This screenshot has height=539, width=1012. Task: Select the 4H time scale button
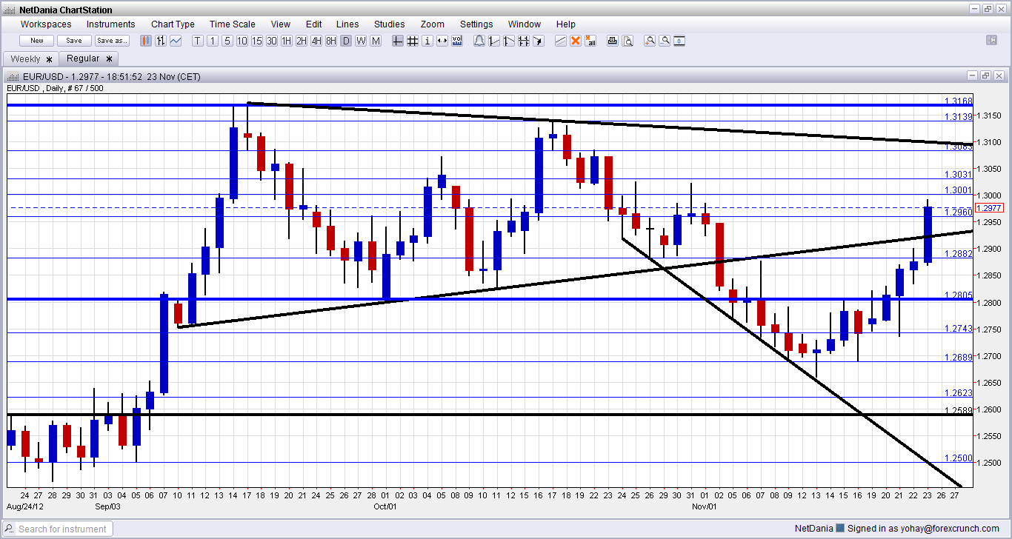tap(316, 41)
